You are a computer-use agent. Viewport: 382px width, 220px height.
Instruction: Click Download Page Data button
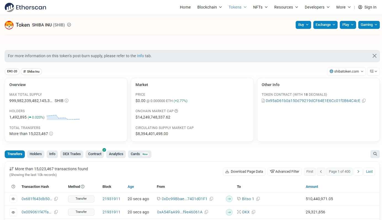(x=244, y=172)
